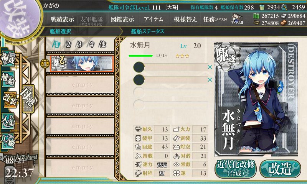Open the アイテム屋 item shop icon
307x184 pixels.
[x=237, y=19]
